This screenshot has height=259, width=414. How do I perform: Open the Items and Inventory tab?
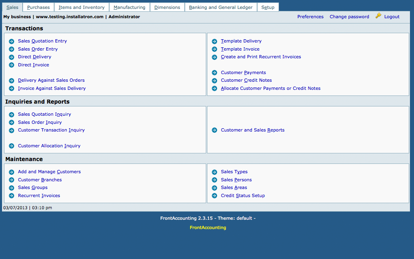[82, 7]
